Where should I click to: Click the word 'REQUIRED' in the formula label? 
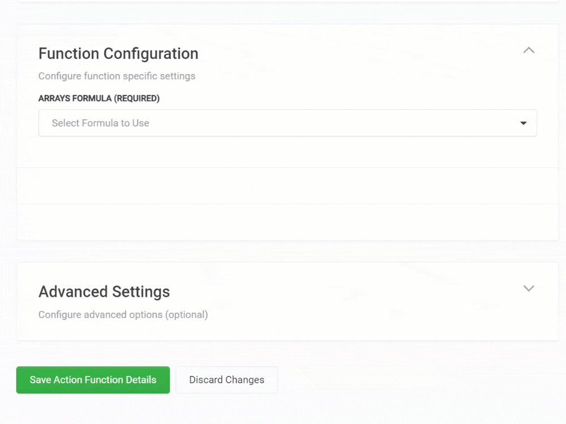[x=136, y=98]
